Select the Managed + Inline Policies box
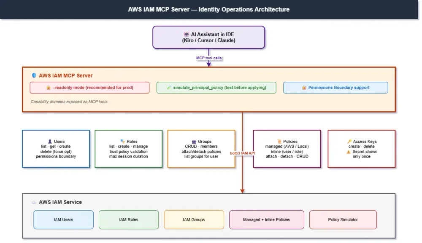The height and width of the screenshot is (243, 422). tap(267, 220)
